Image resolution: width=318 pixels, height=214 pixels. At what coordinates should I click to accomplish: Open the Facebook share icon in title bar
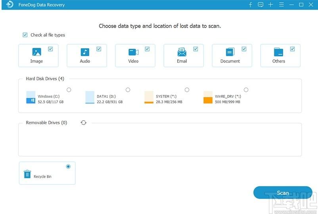251,5
